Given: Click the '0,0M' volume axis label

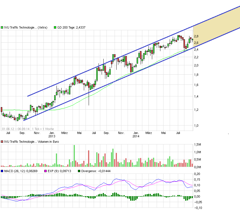Looking at the screenshot, I should point(198,167).
